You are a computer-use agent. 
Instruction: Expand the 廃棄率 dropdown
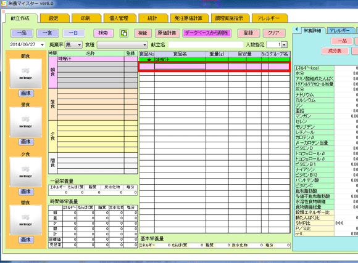(79, 45)
